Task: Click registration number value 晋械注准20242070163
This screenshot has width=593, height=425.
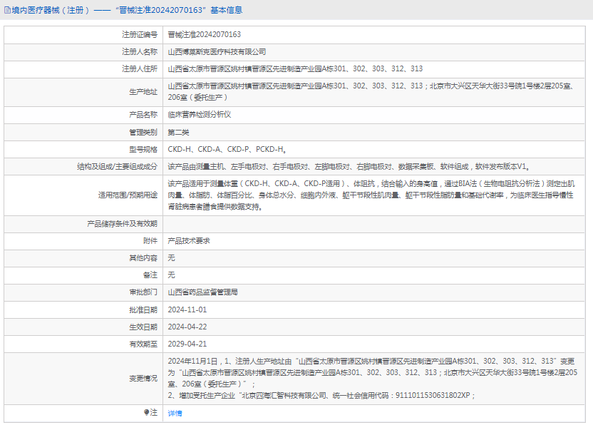Action: tap(204, 34)
